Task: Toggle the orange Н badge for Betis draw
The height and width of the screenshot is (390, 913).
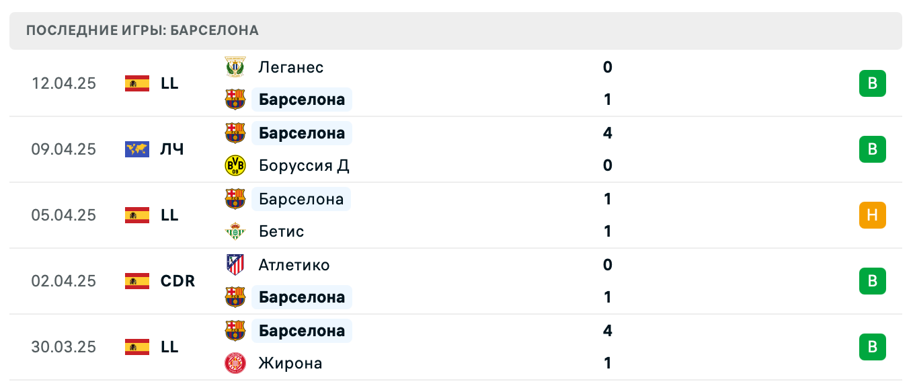Action: [x=873, y=215]
